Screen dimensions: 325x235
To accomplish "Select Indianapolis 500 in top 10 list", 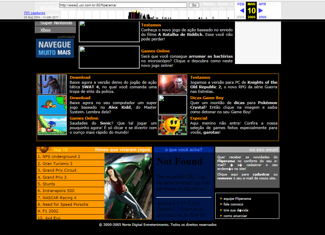I will point(70,191).
